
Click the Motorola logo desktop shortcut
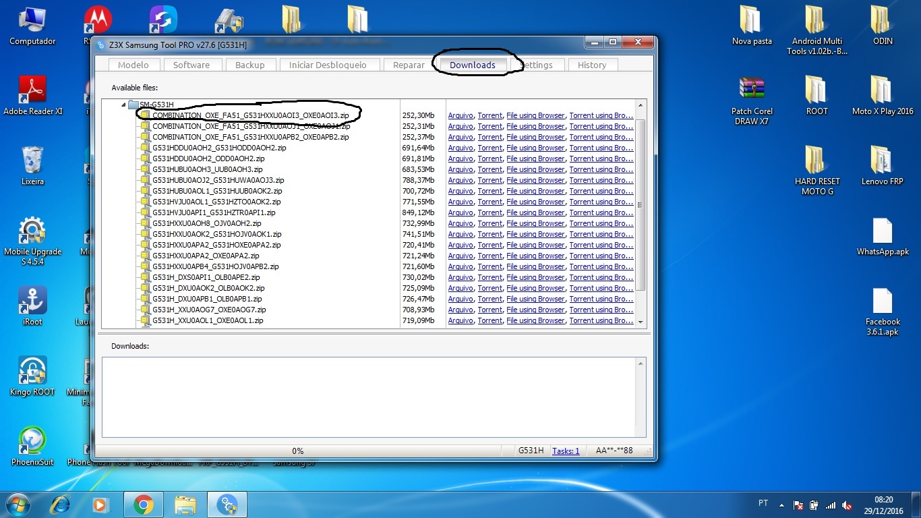point(98,22)
